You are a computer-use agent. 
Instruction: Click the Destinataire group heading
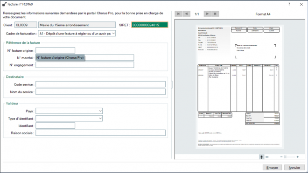click(x=15, y=77)
